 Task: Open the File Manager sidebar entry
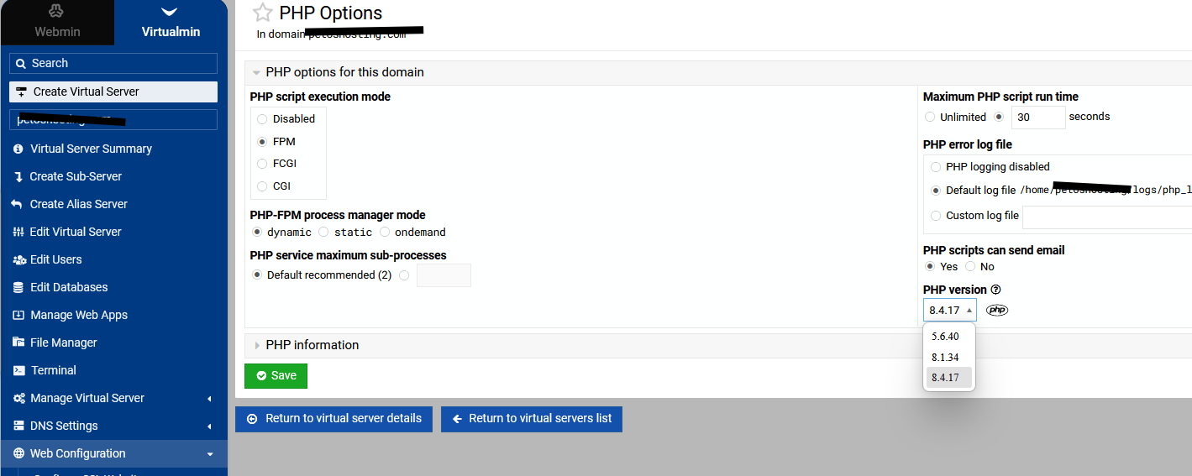coord(63,343)
